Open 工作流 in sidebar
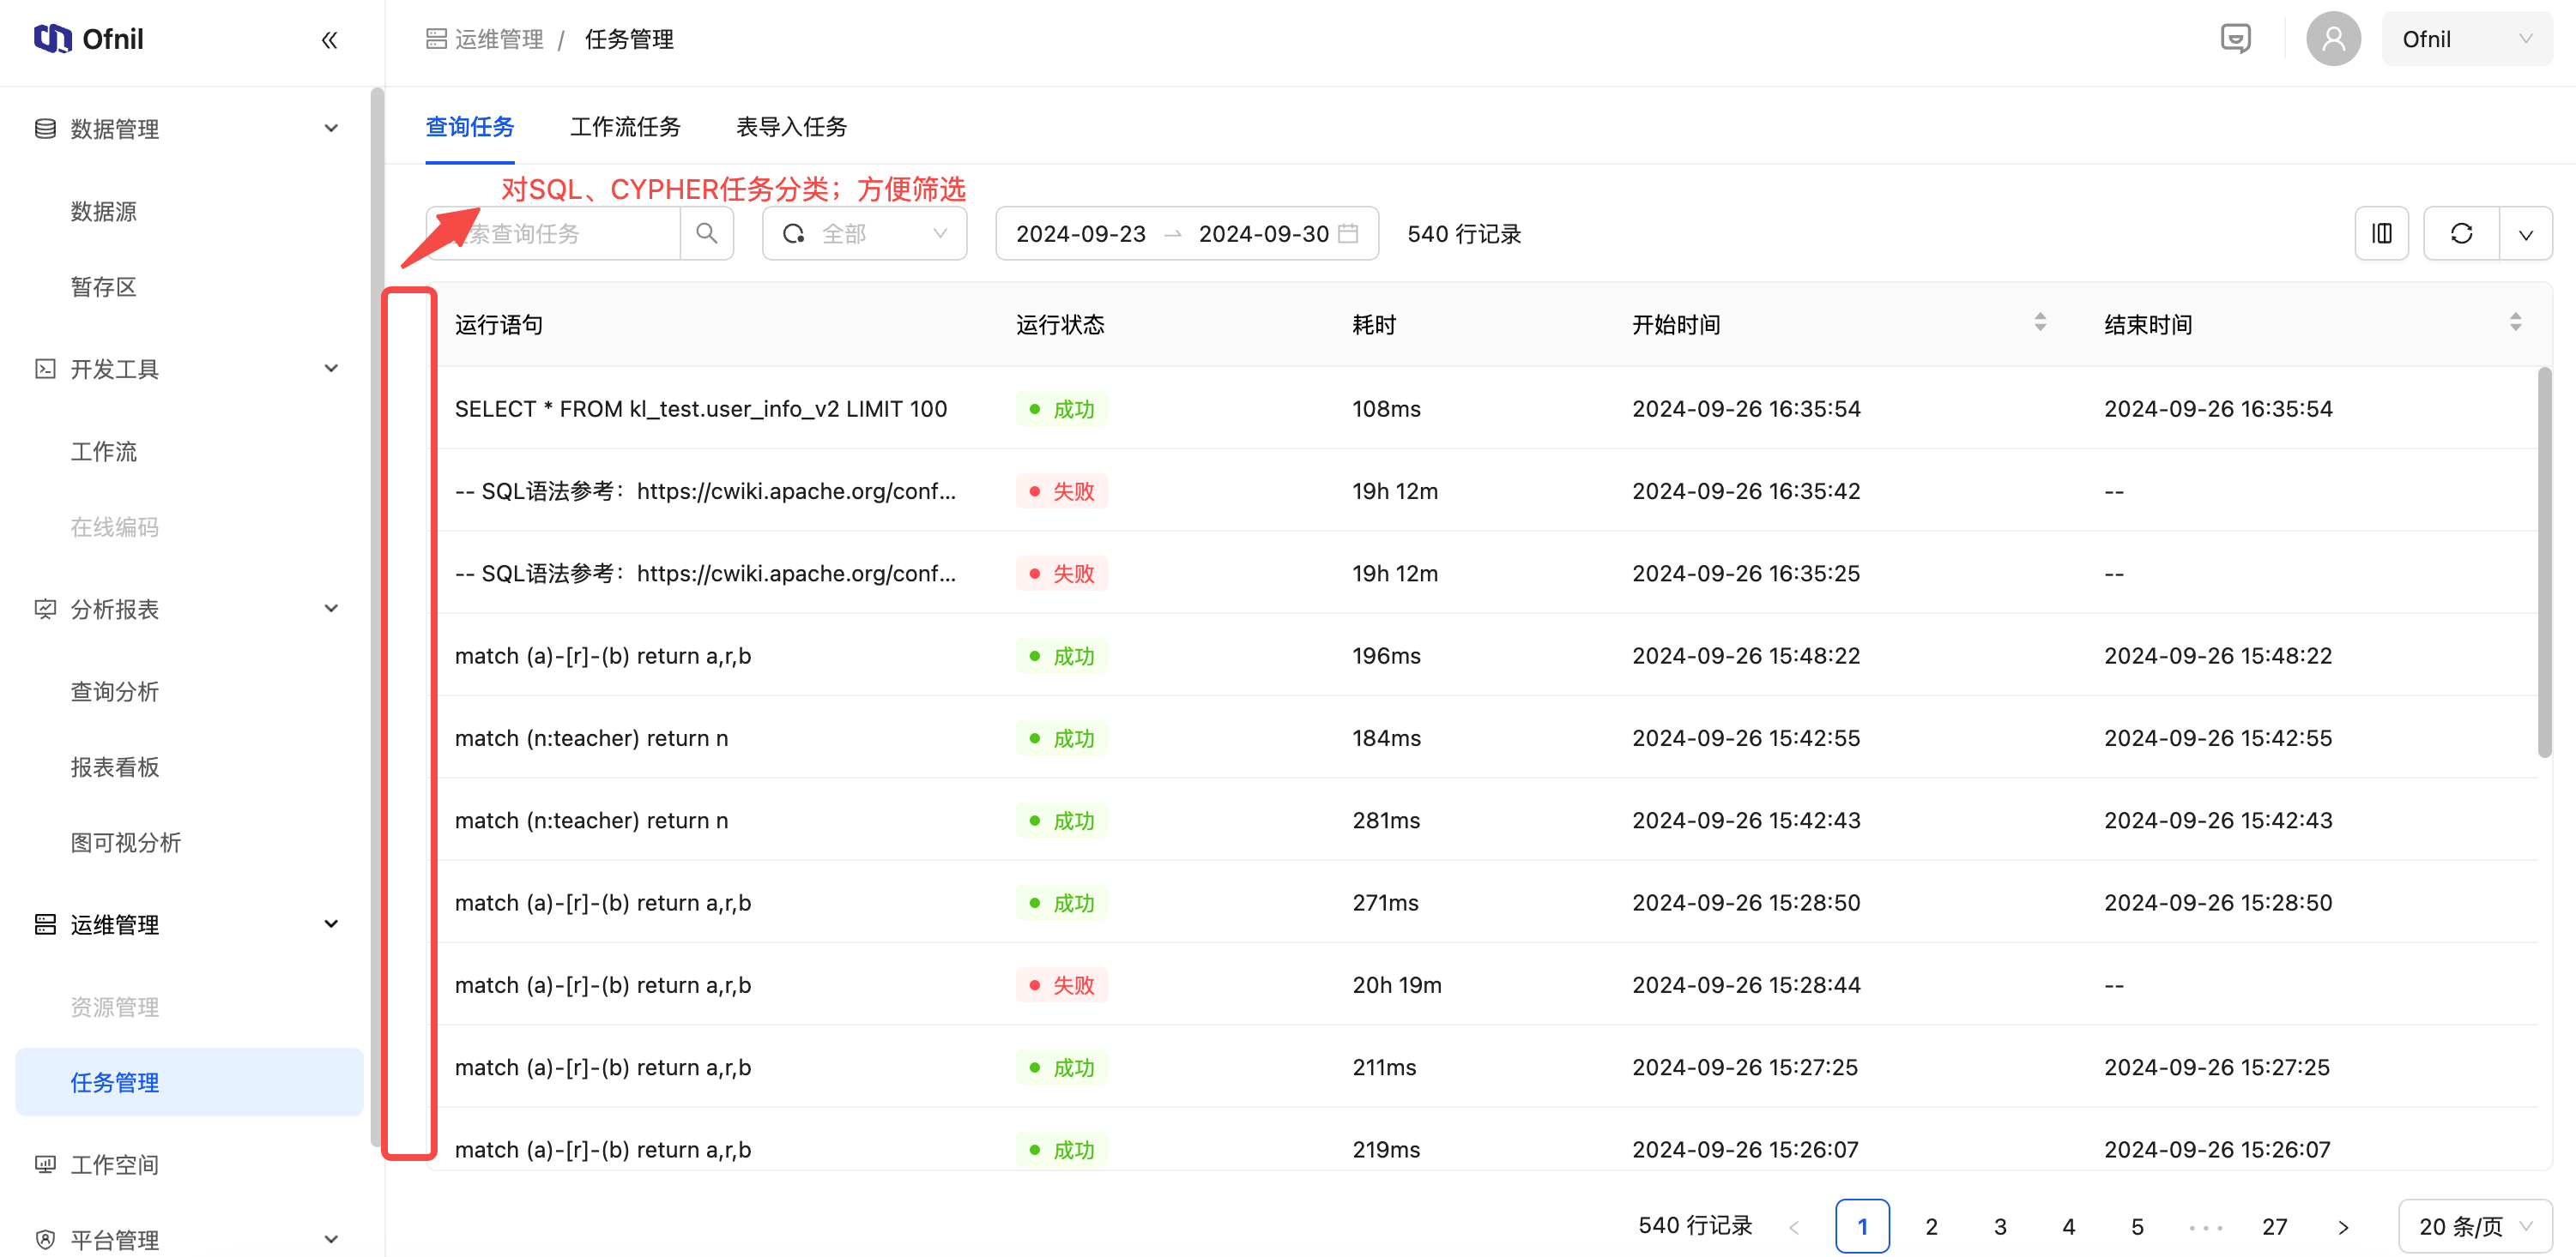Screen dimensions: 2576x1257 click(x=103, y=452)
